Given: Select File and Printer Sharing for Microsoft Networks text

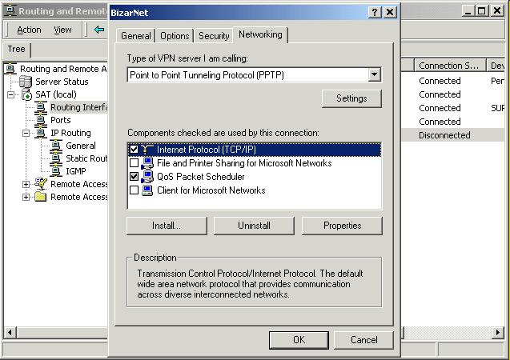Looking at the screenshot, I should pos(244,163).
